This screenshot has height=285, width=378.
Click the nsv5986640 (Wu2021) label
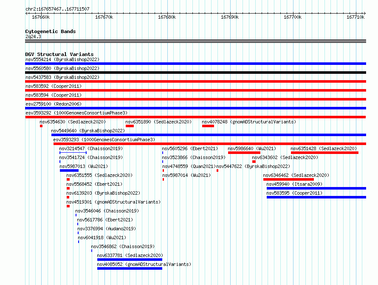pos(252,148)
